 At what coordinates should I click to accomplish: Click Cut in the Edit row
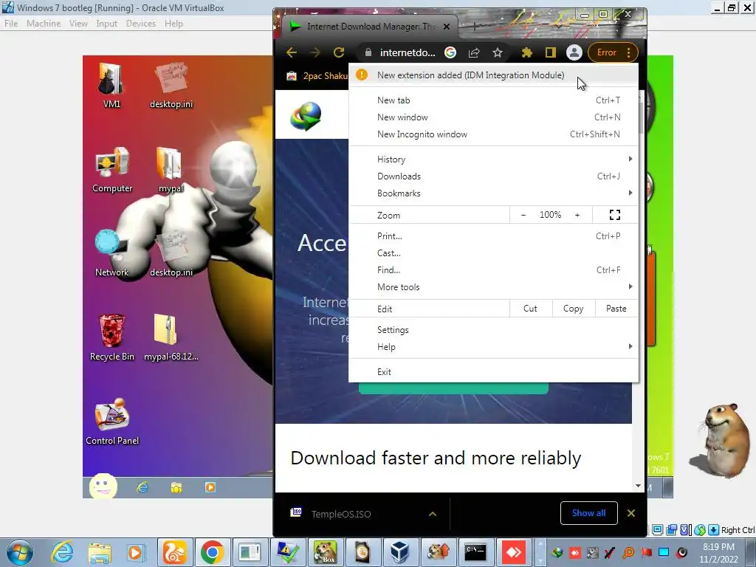point(530,309)
